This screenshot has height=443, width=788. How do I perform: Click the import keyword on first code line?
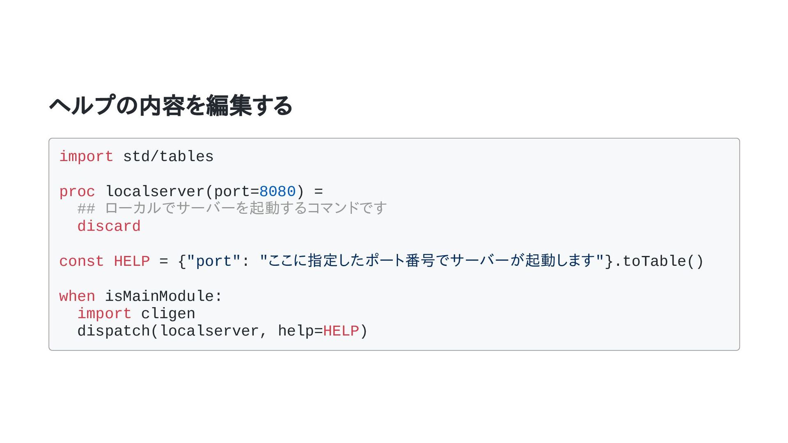[x=86, y=157]
